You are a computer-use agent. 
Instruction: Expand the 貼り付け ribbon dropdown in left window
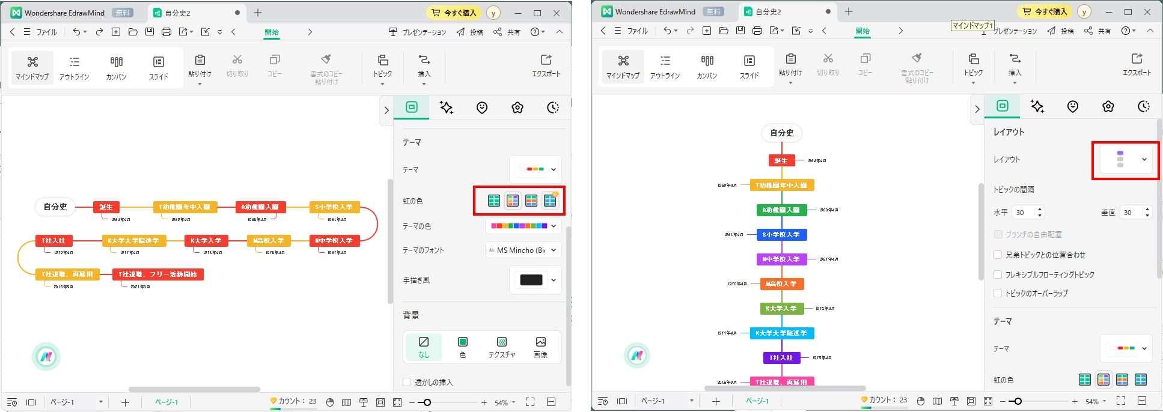(200, 83)
